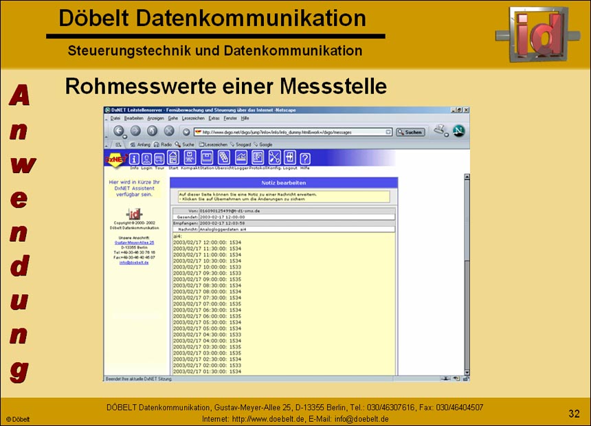The image size is (591, 426).
Task: Launch the DxNET Tour icon
Action: [x=159, y=159]
